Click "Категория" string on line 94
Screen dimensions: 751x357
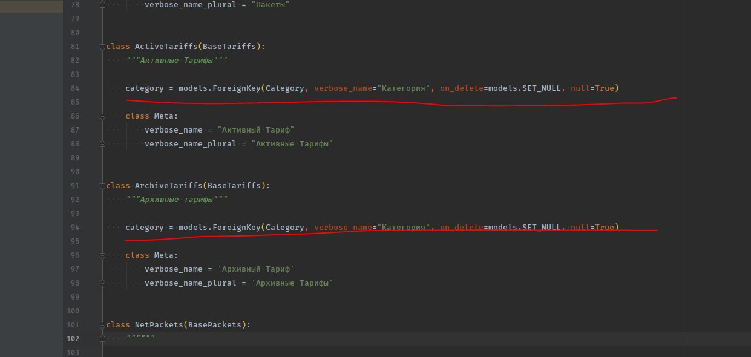pos(404,228)
